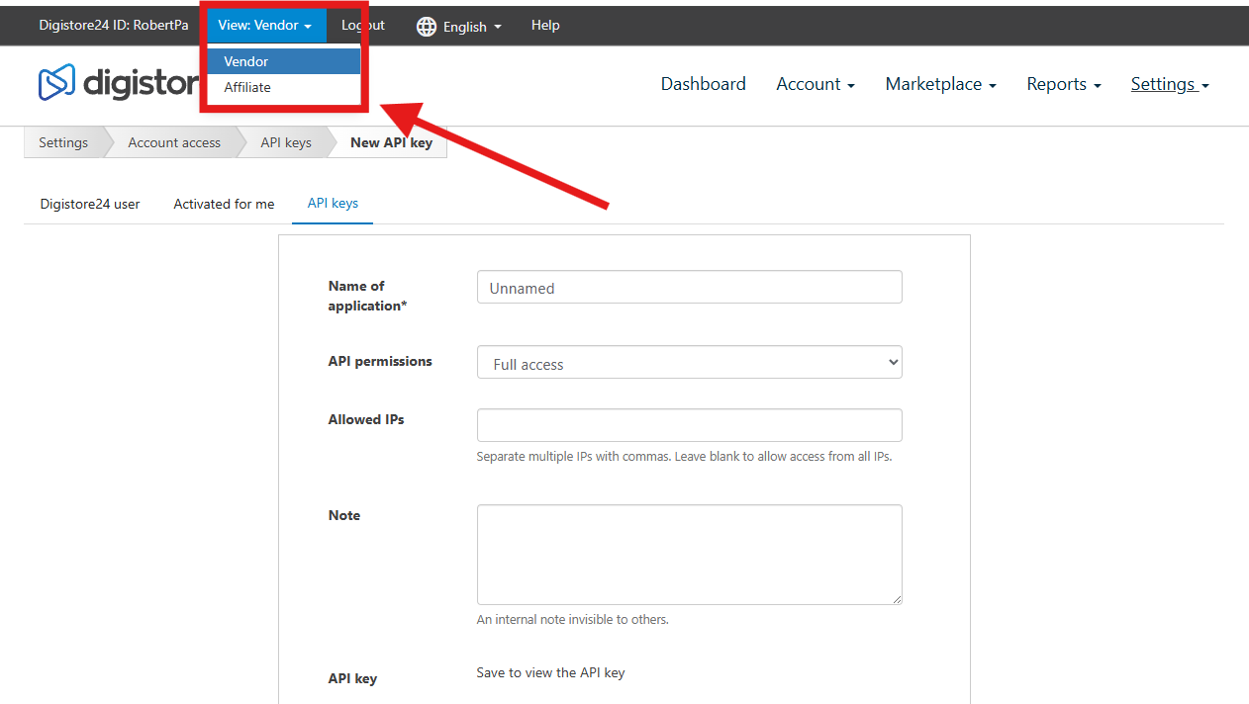Screen dimensions: 1249x704
Task: Switch to the Activated for me tab
Action: [224, 204]
